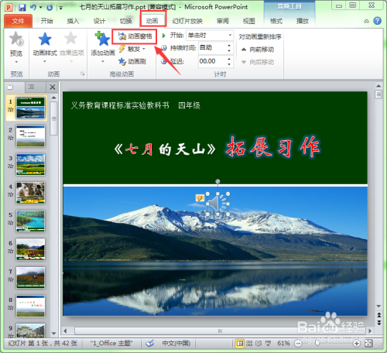This screenshot has height=353, width=387.
Task: Click the 拓展习作 red title text
Action: pyautogui.click(x=272, y=147)
